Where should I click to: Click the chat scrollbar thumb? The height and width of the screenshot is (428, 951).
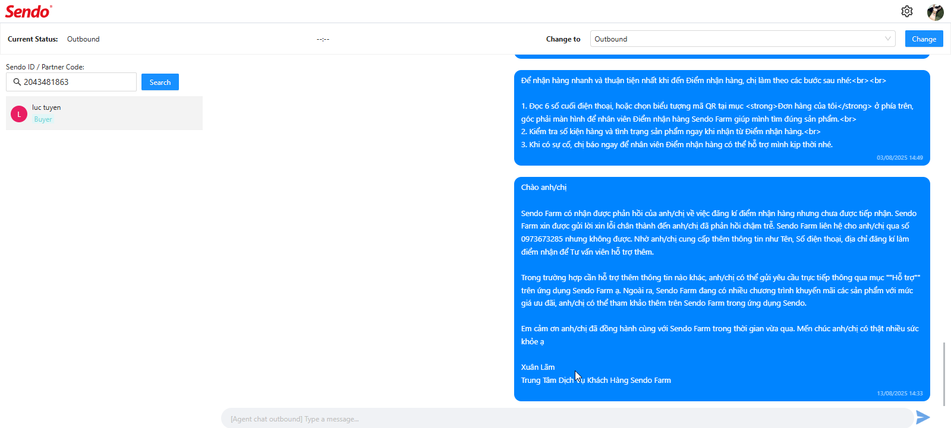[x=944, y=373]
